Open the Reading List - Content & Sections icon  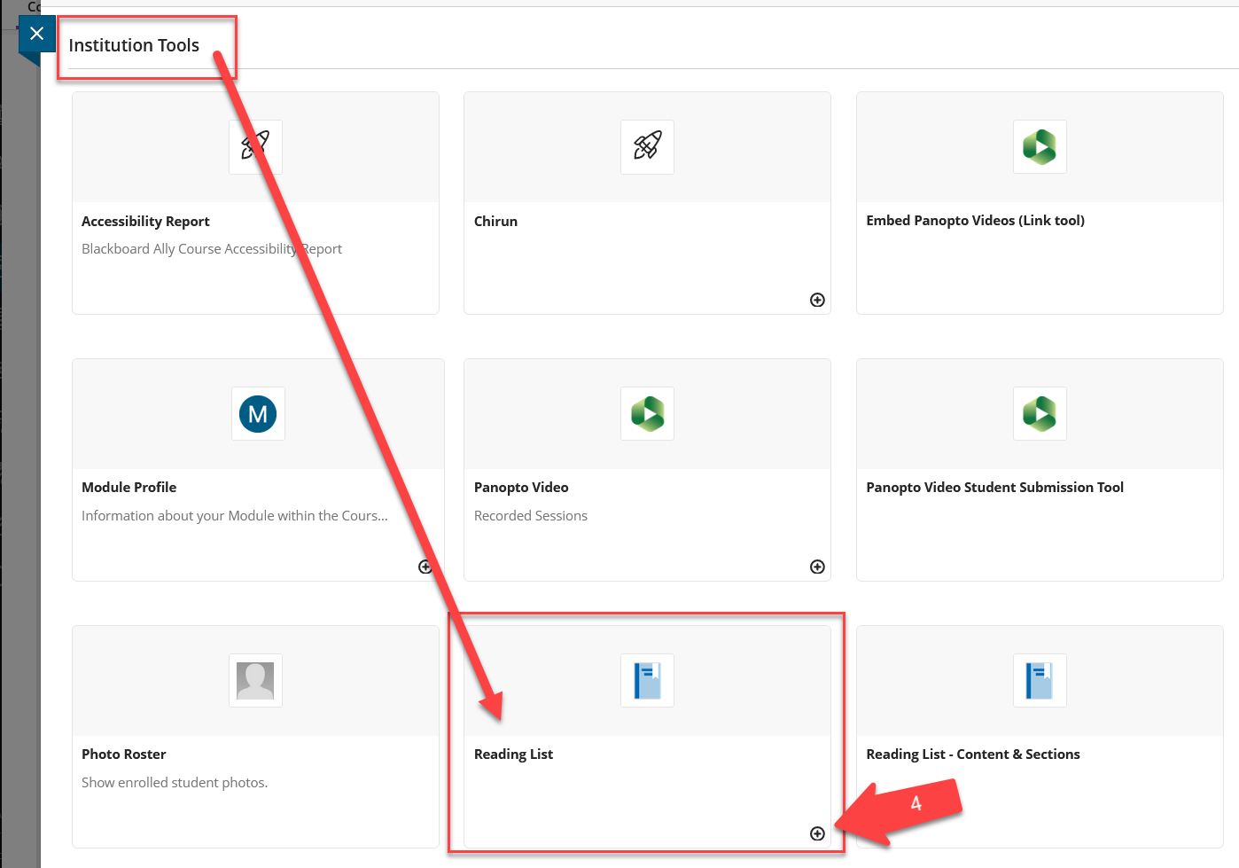(1040, 680)
